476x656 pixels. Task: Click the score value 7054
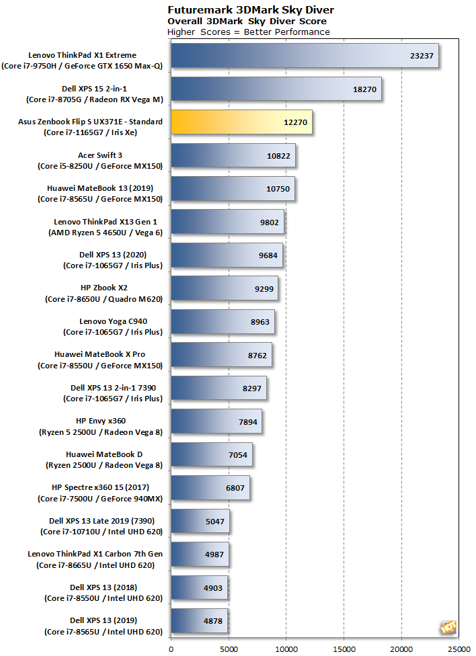point(238,455)
